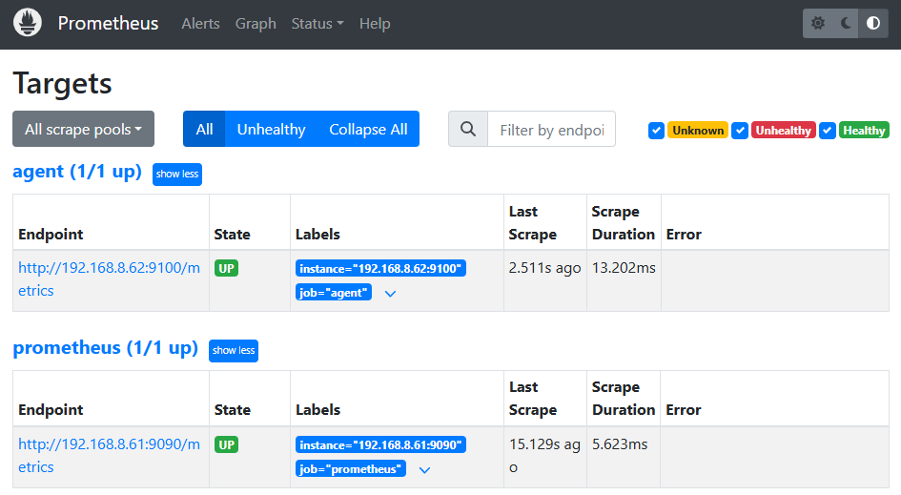The image size is (901, 495).
Task: Click the Prometheus flame logo icon
Action: point(28,23)
